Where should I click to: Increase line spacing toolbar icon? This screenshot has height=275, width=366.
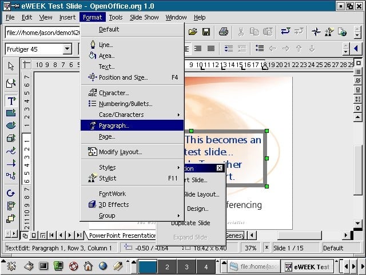[x=229, y=49]
